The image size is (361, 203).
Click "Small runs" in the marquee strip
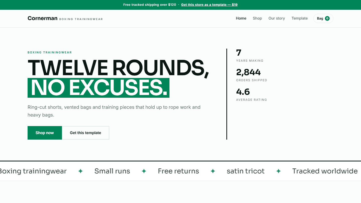pyautogui.click(x=112, y=171)
